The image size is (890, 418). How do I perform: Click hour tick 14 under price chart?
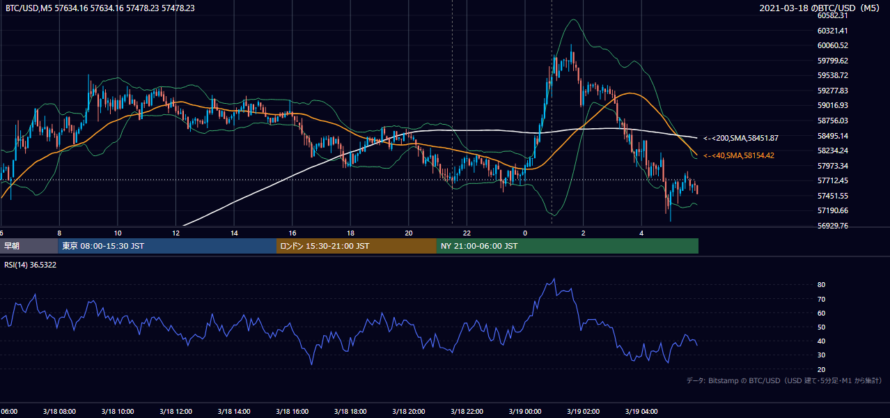click(x=234, y=233)
